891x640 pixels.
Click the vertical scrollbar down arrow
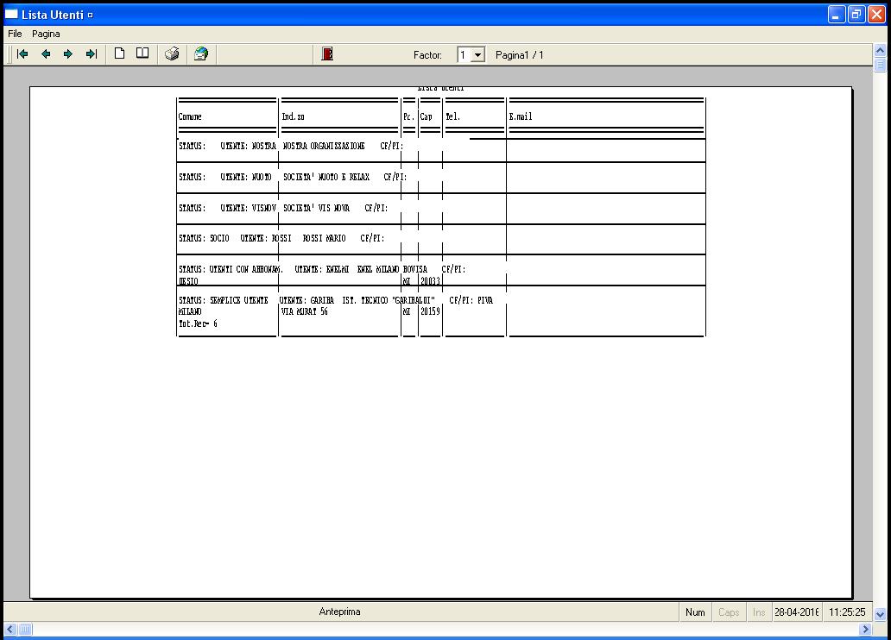pos(880,614)
